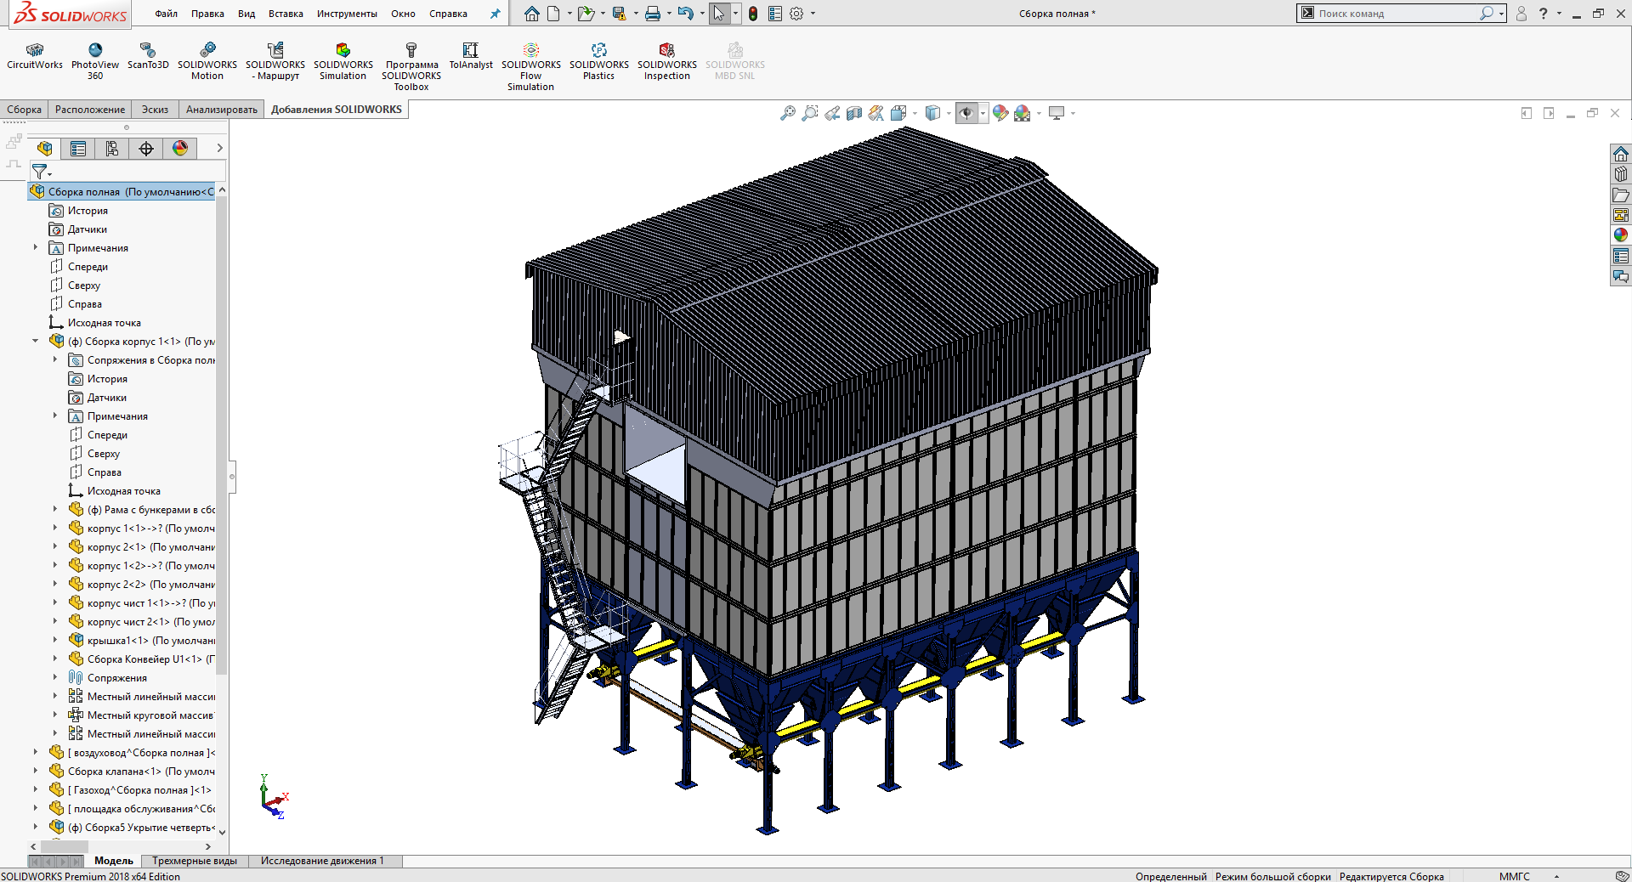
Task: Expand the Сборка клапана<1> tree node
Action: coord(36,772)
